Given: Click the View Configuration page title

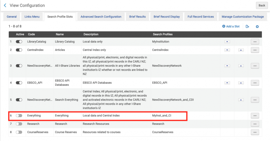Looking at the screenshot, I should point(27,5).
